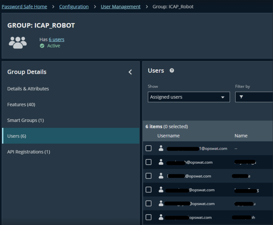Go to Features (40) section
273x225 pixels.
click(21, 105)
